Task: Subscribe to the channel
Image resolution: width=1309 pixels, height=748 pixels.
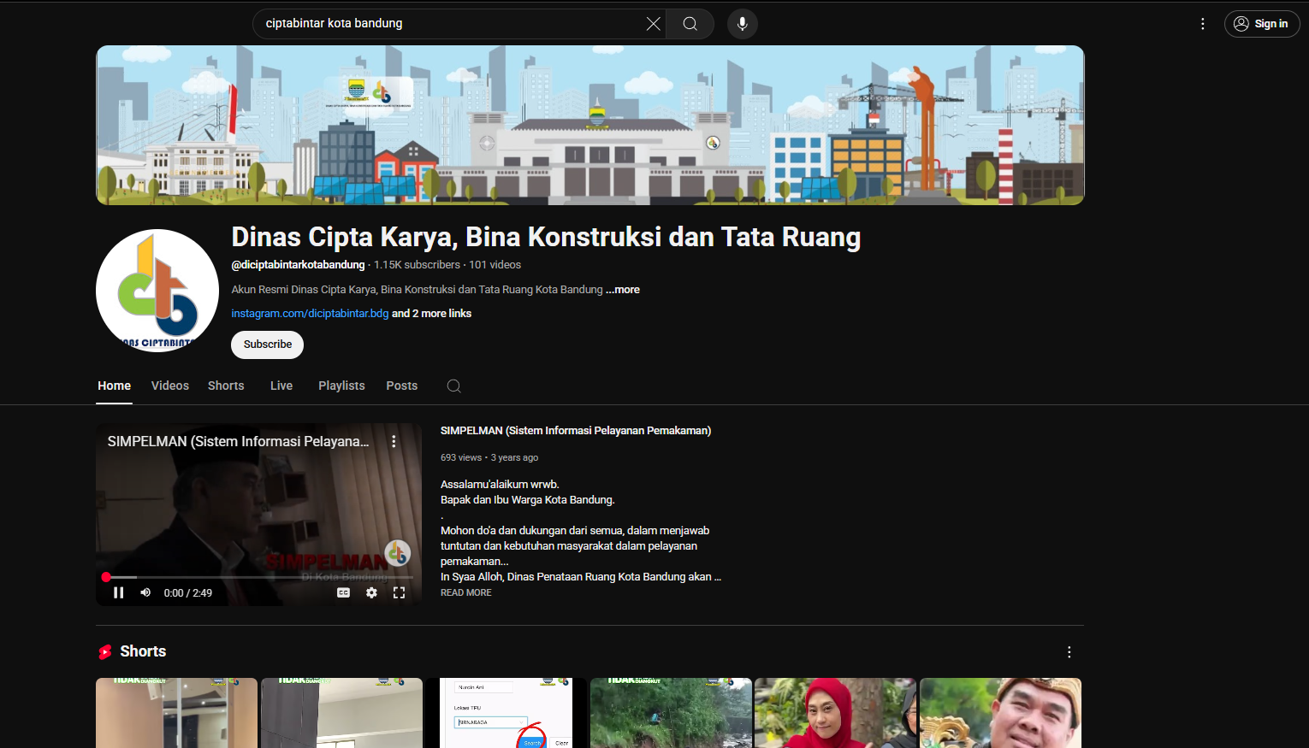Action: click(267, 345)
